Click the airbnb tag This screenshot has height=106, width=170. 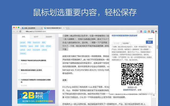44,50
